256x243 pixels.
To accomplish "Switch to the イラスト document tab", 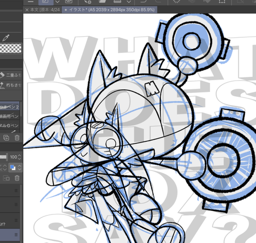I will click(110, 10).
